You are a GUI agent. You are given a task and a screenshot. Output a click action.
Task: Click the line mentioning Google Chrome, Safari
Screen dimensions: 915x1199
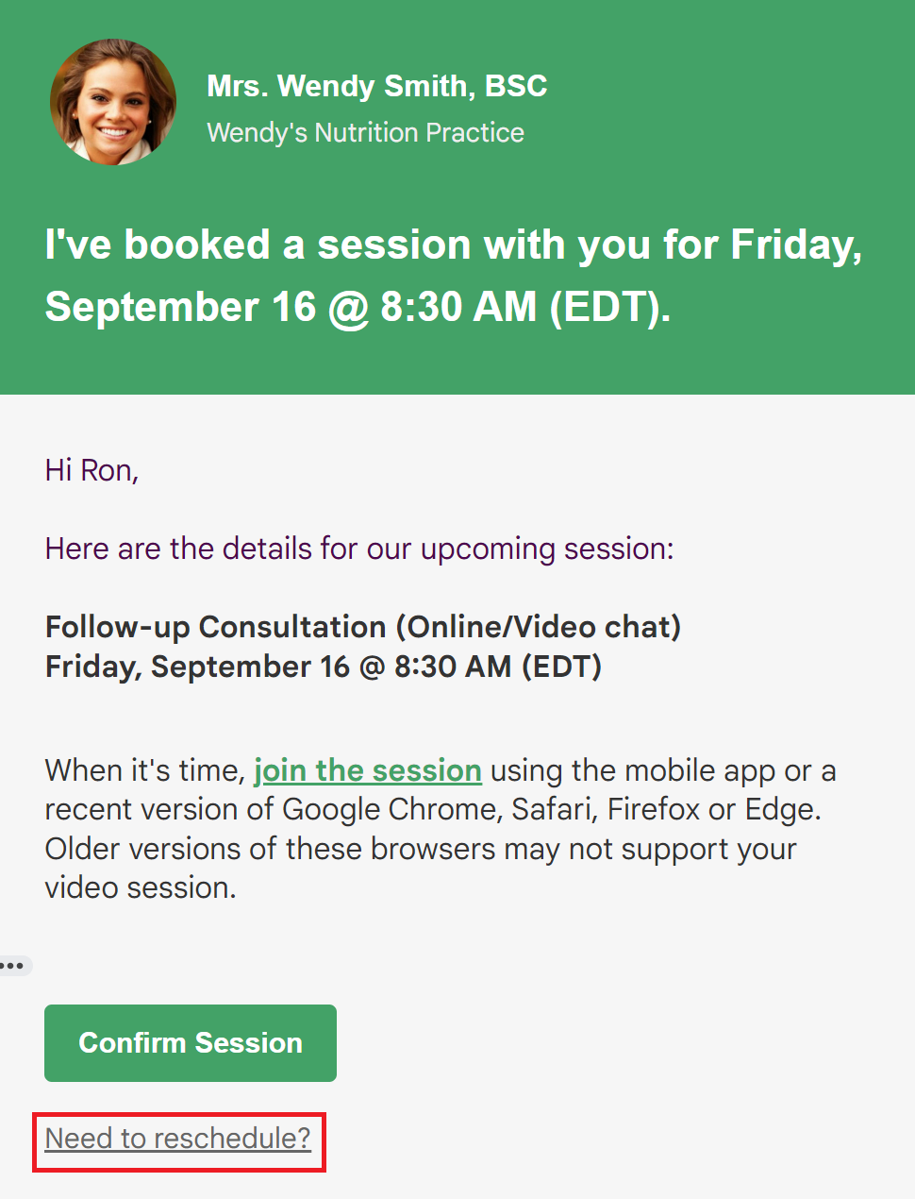(433, 810)
